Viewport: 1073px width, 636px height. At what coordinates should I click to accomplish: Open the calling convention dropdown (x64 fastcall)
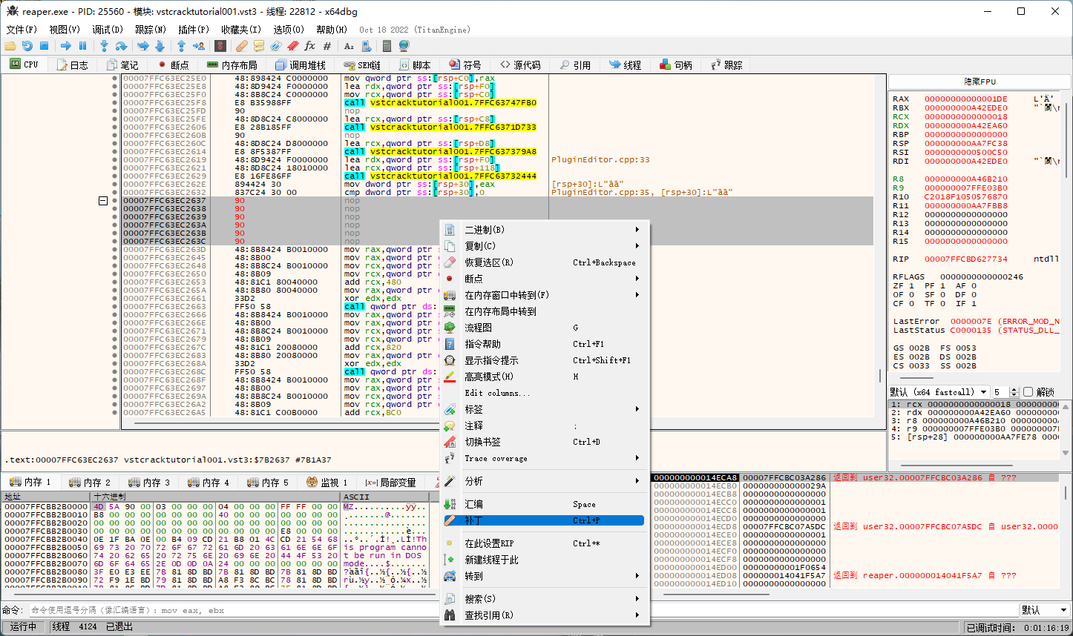tap(939, 391)
